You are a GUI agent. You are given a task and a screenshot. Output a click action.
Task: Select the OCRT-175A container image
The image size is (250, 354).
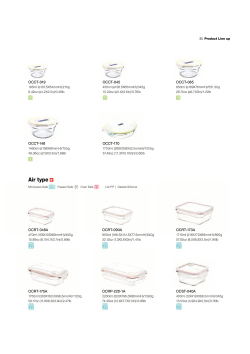48,274
